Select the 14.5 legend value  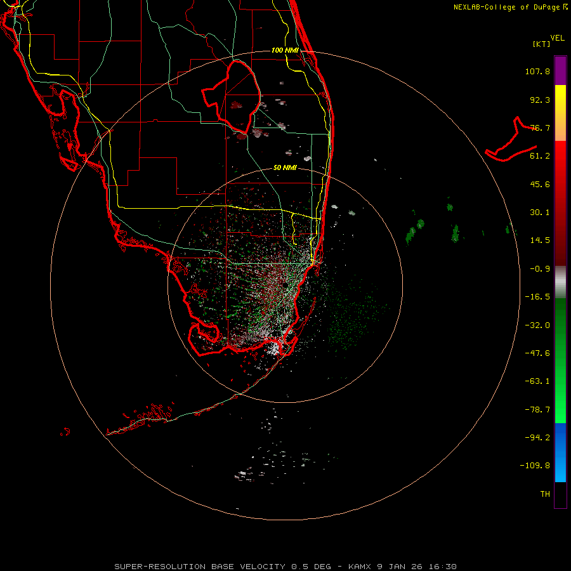tap(540, 240)
